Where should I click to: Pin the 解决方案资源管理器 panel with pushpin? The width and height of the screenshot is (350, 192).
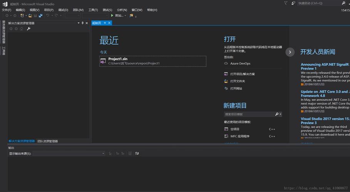[82, 23]
